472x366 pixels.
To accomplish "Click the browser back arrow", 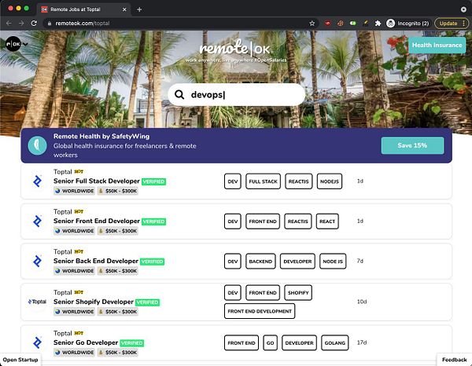I will point(9,23).
